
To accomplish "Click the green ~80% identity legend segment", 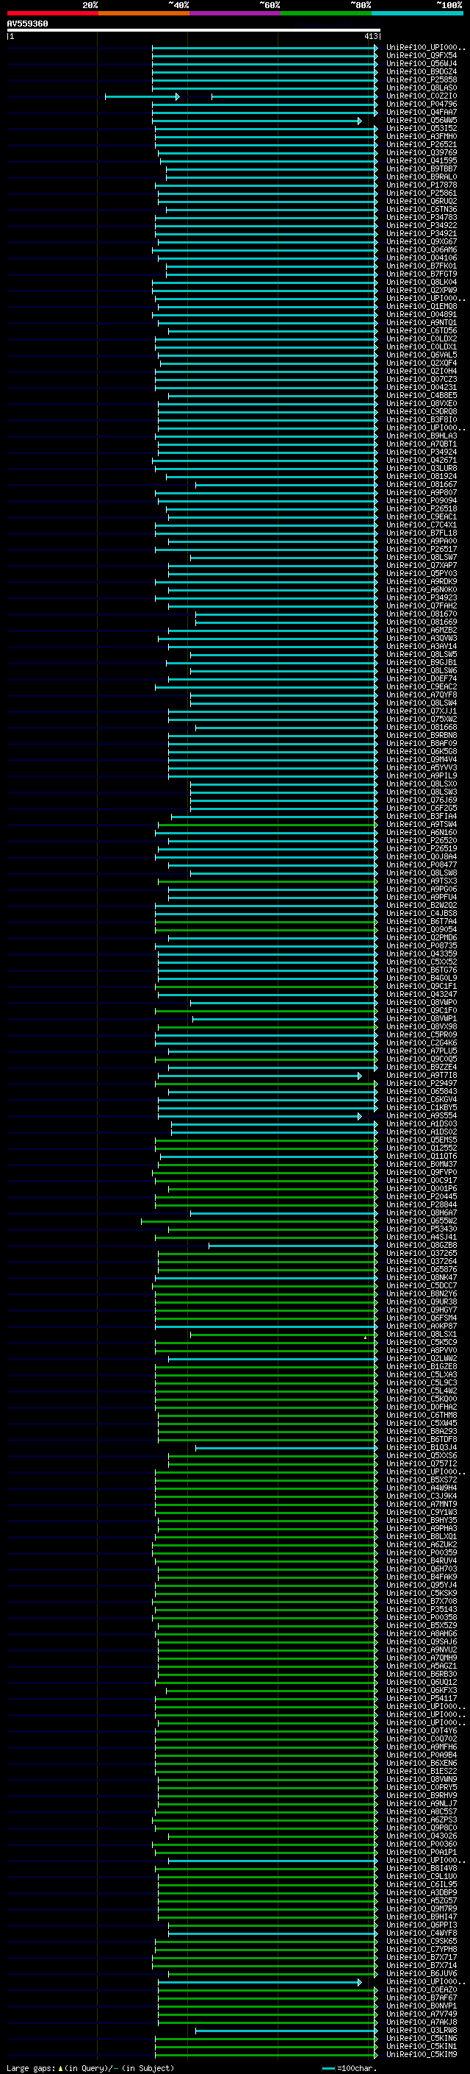I will 326,13.
